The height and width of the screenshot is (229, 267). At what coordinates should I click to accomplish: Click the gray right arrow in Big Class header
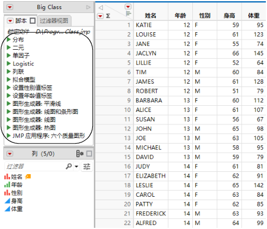click(x=88, y=7)
